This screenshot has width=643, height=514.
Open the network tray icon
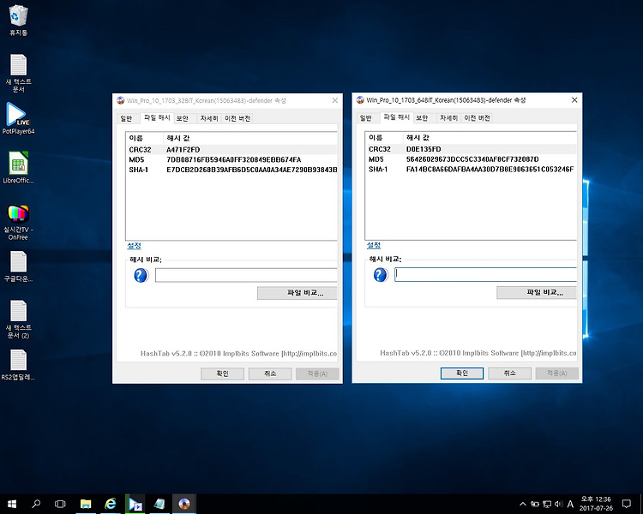(547, 504)
